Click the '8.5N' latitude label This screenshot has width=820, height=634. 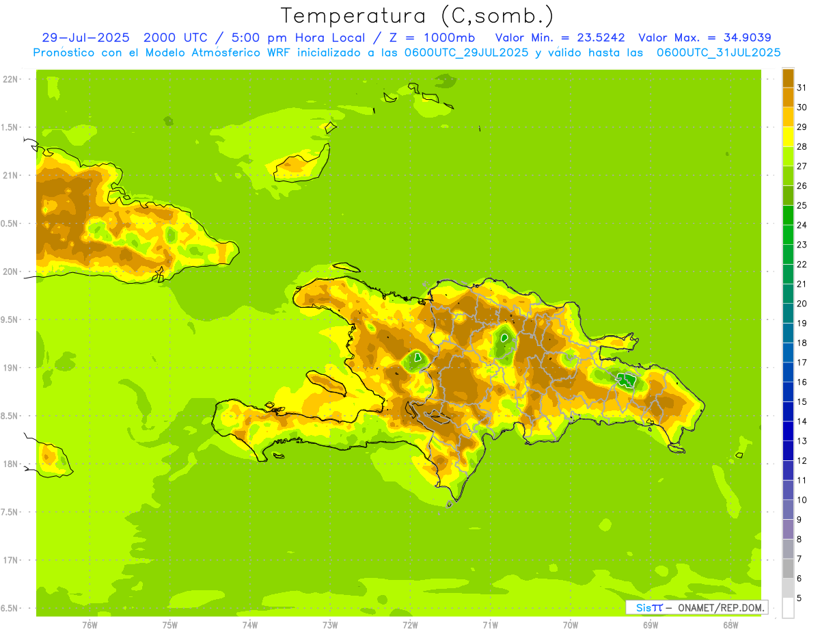point(10,416)
